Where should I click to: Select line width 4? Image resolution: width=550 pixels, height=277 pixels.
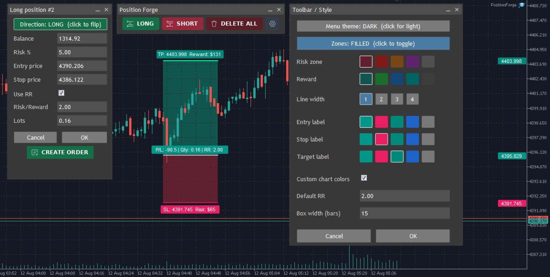pos(413,99)
